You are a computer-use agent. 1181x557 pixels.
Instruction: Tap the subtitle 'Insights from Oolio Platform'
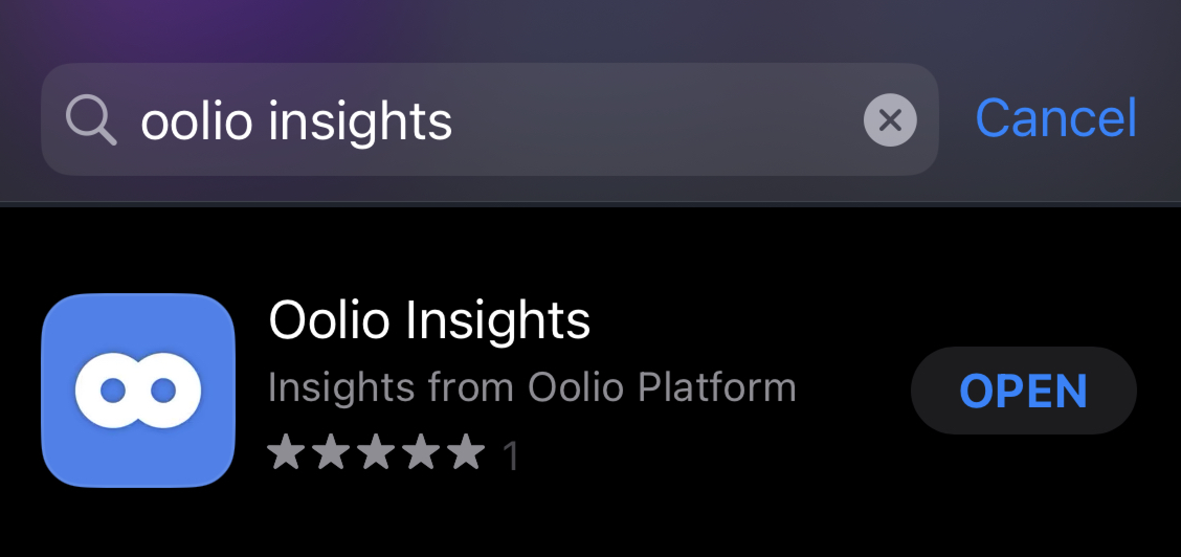531,387
